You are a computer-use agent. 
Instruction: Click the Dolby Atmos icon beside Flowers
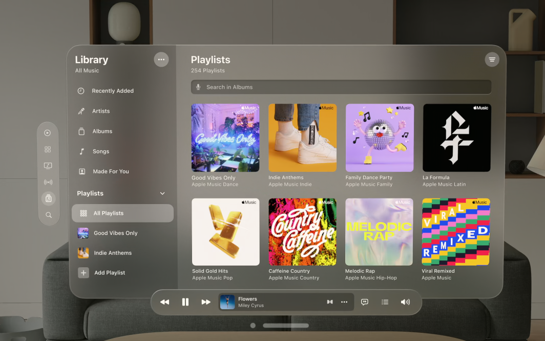329,302
